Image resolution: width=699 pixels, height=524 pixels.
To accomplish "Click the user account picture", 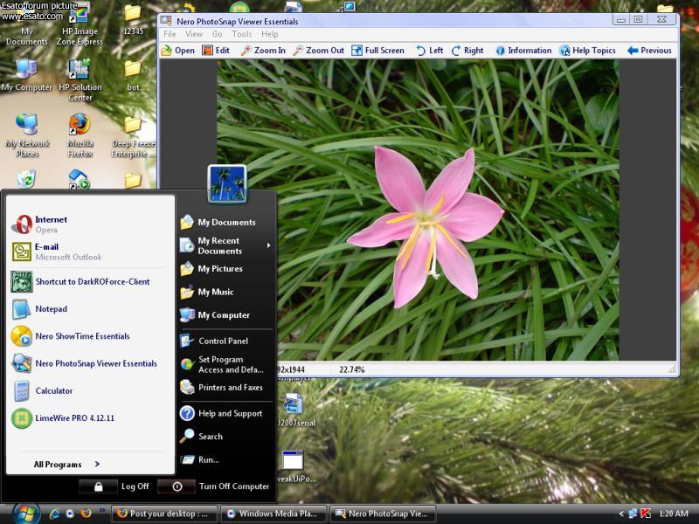I will [x=227, y=183].
